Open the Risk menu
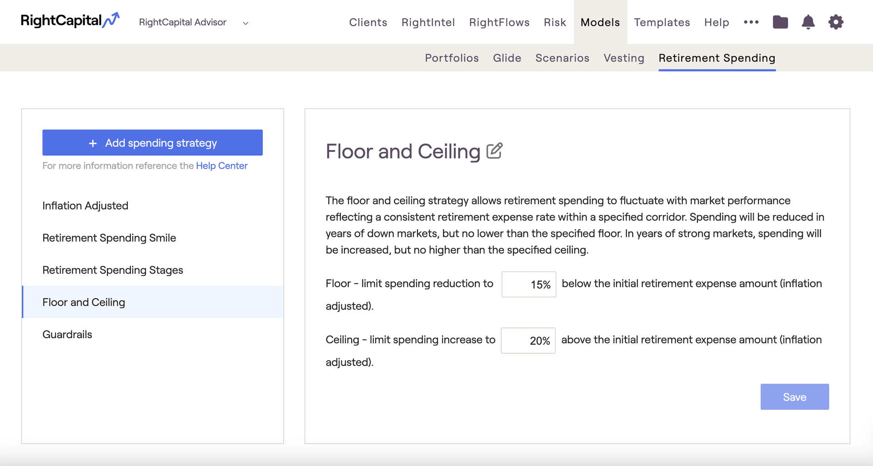Image resolution: width=873 pixels, height=466 pixels. click(x=555, y=22)
